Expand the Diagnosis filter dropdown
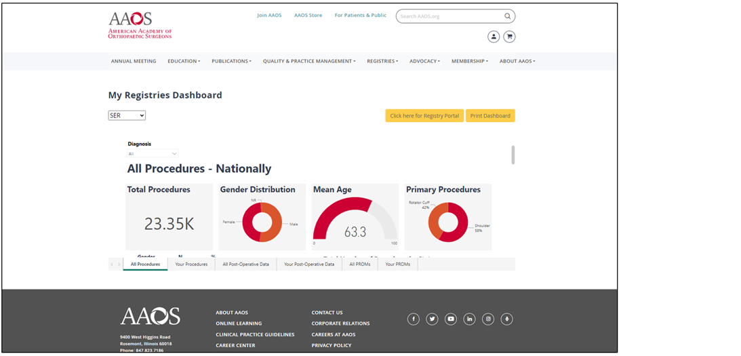Viewport: 741px width, 356px height. point(153,154)
